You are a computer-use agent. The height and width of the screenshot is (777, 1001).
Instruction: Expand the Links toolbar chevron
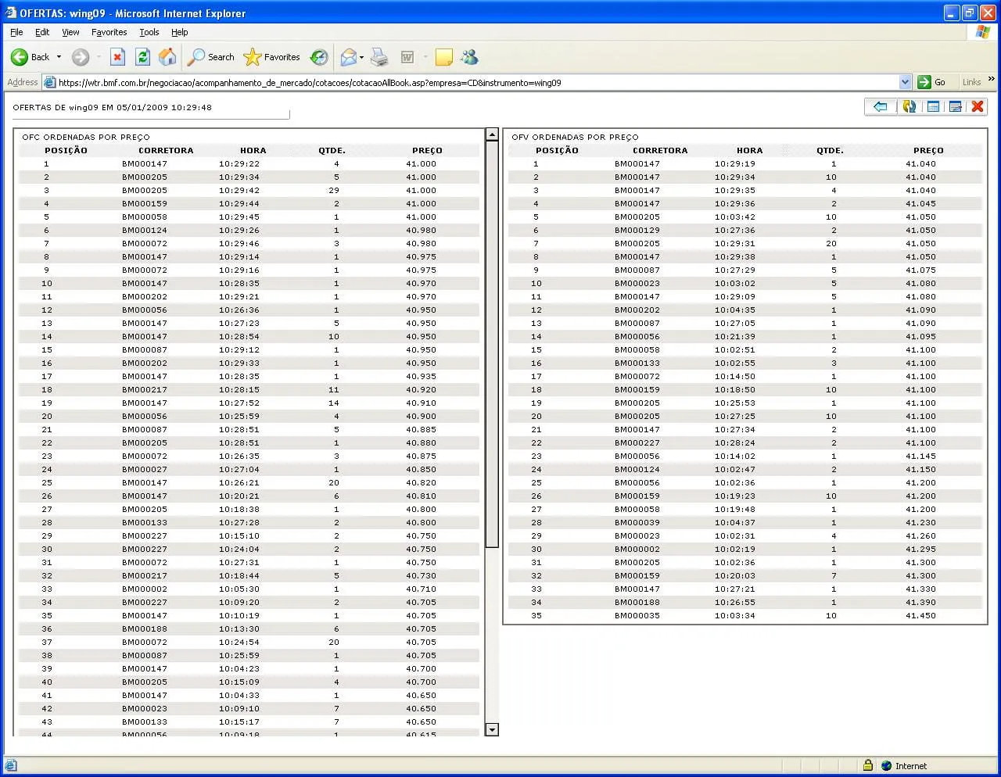click(992, 80)
